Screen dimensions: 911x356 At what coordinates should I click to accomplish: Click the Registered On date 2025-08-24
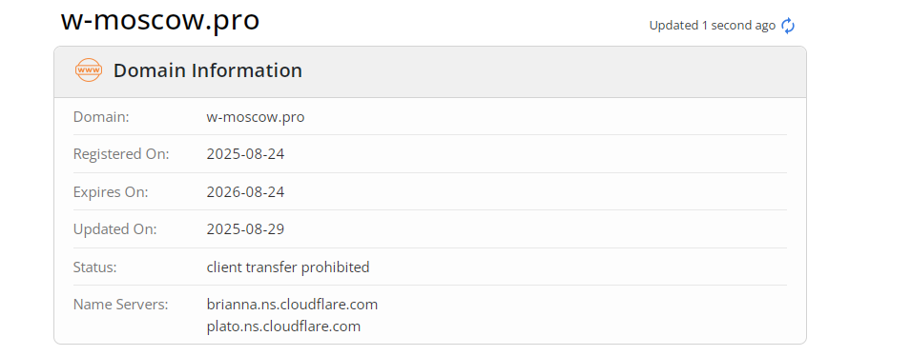pos(246,154)
